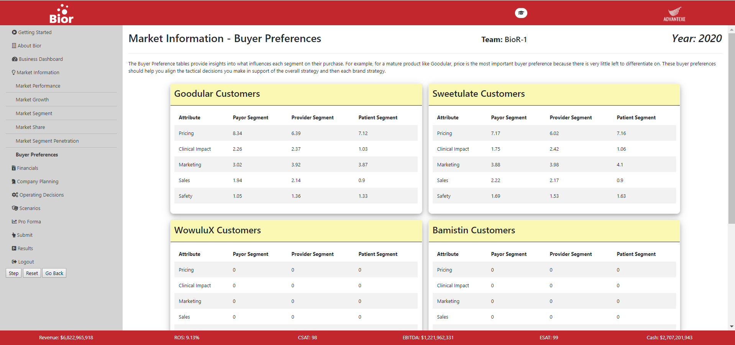Viewport: 735px width, 345px height.
Task: Click the About Bior building icon
Action: coord(14,46)
